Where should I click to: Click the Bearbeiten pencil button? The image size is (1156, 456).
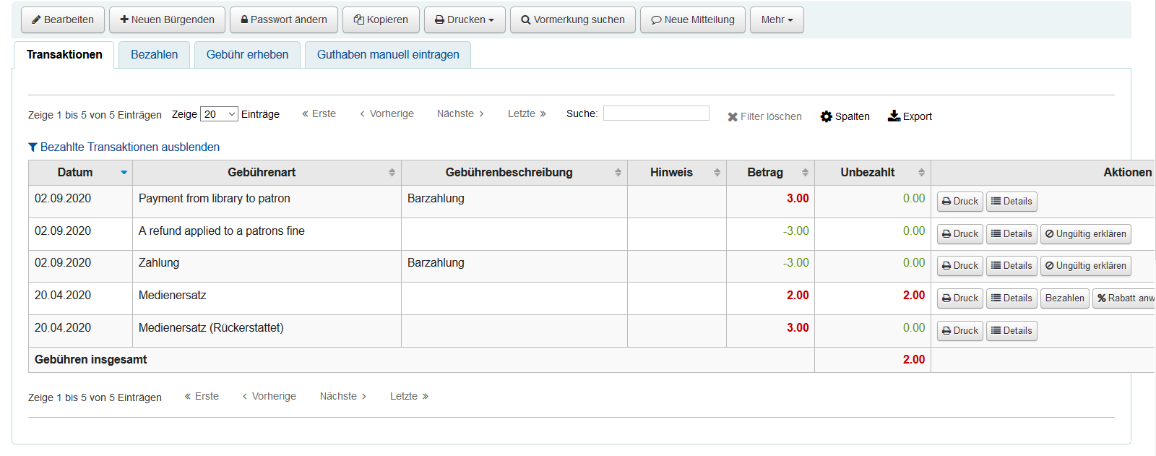pyautogui.click(x=63, y=20)
